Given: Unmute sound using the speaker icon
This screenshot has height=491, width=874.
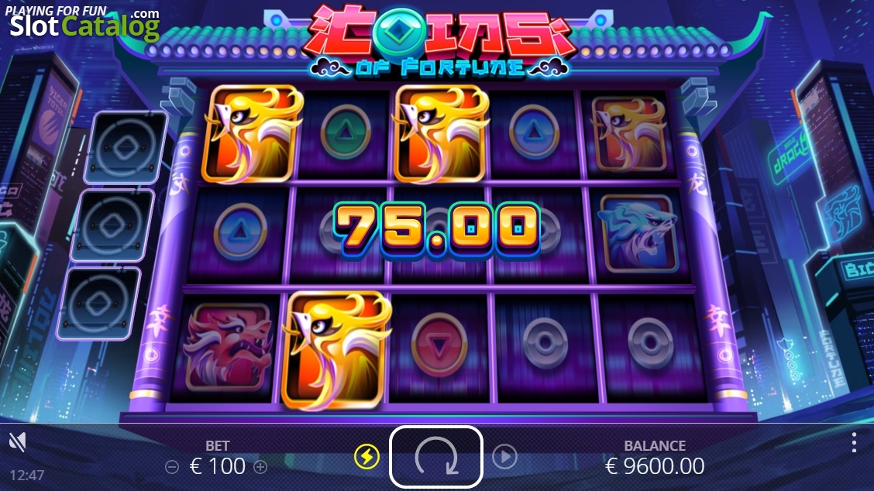Looking at the screenshot, I should pos(18,442).
